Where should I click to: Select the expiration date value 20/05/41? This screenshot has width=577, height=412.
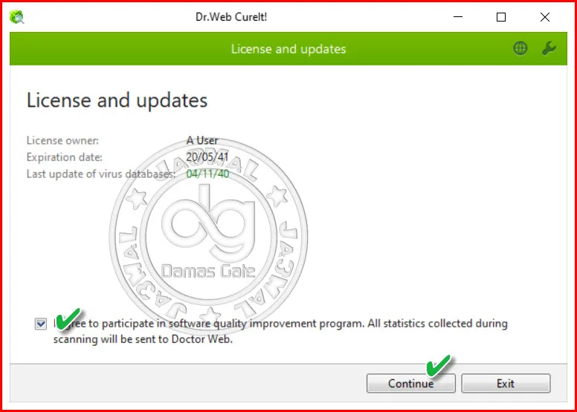point(207,157)
